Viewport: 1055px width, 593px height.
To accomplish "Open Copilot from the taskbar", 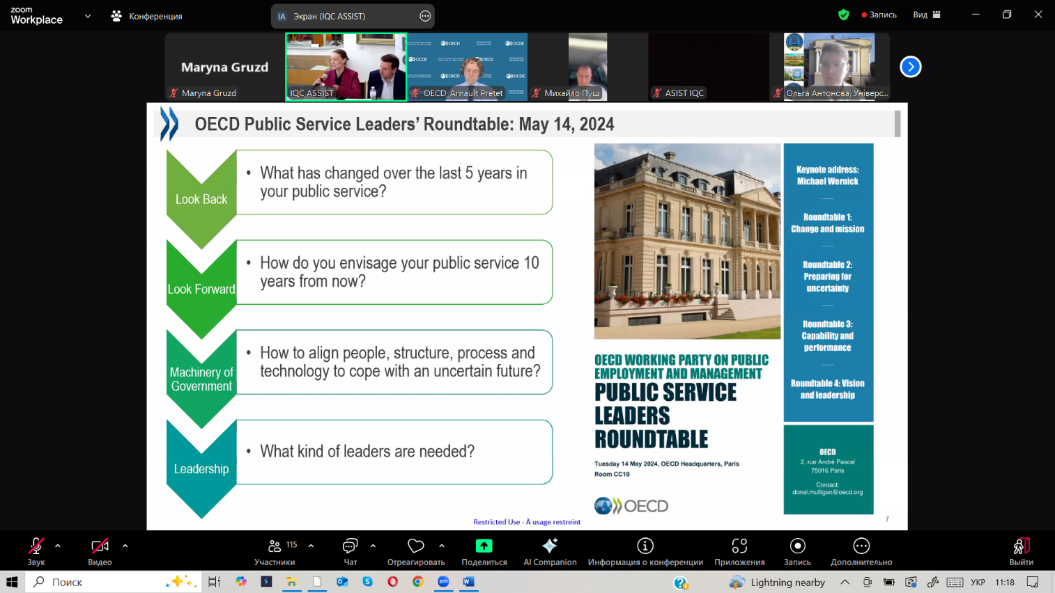I will click(241, 582).
